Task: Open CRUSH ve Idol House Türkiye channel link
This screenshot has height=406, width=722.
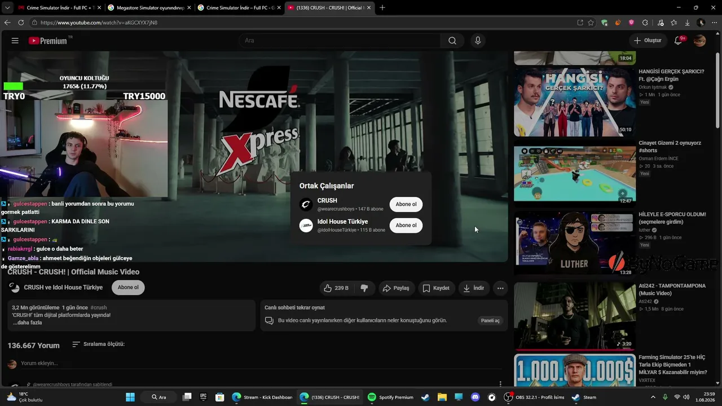Action: 63,288
